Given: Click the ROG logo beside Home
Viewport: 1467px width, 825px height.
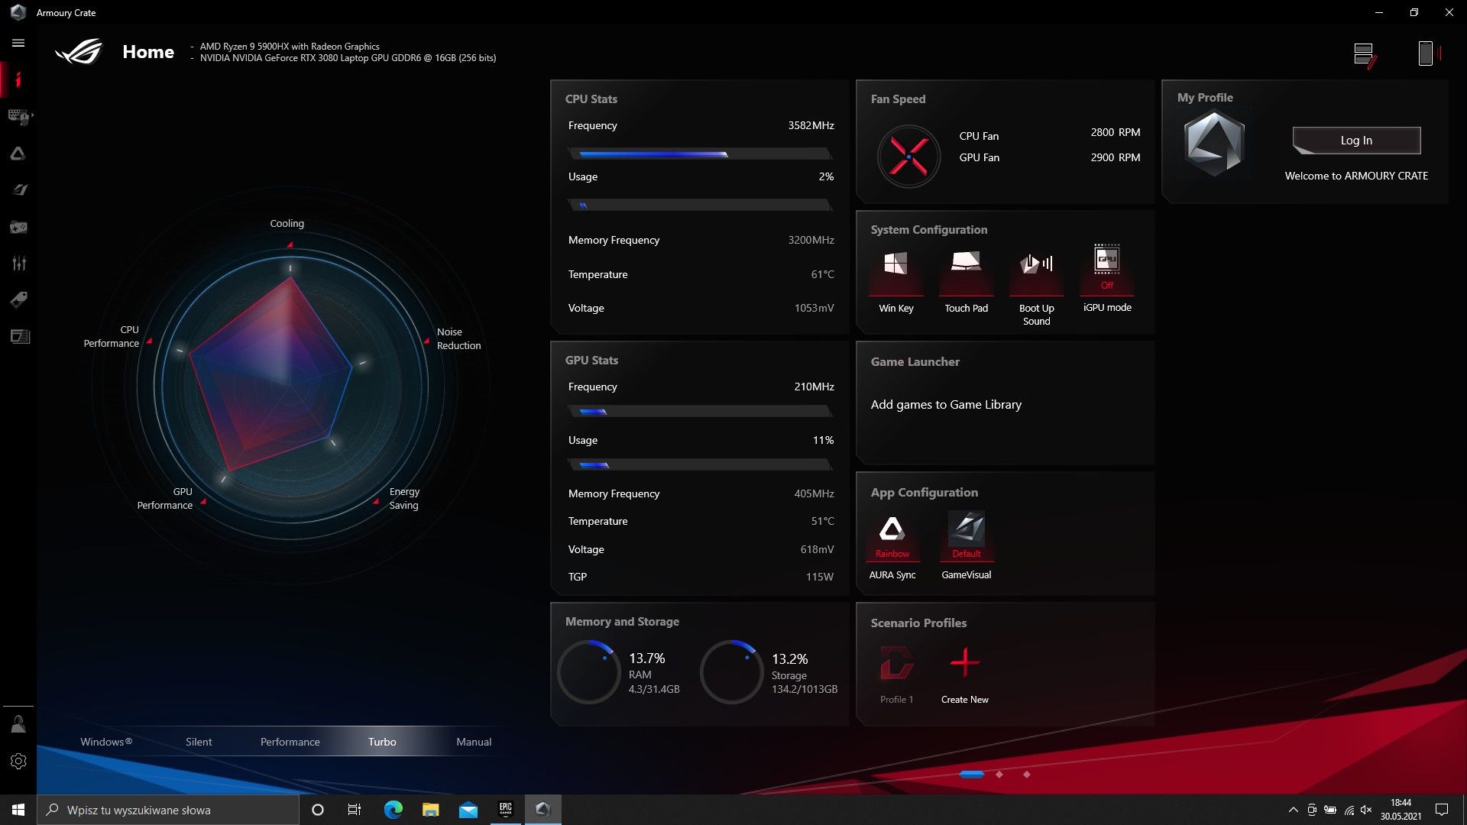Looking at the screenshot, I should click(x=79, y=51).
